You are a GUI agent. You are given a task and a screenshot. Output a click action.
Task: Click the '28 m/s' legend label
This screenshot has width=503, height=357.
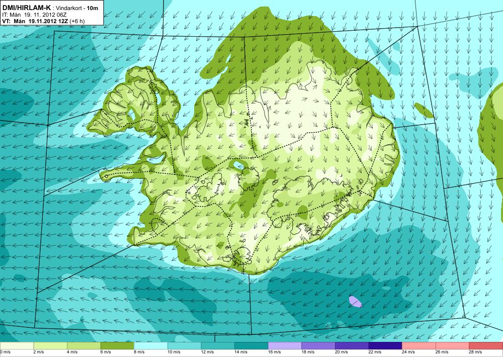tap(476, 352)
